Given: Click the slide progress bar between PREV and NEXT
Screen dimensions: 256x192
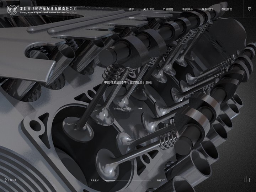Looking at the screenshot, I should click(x=128, y=180).
